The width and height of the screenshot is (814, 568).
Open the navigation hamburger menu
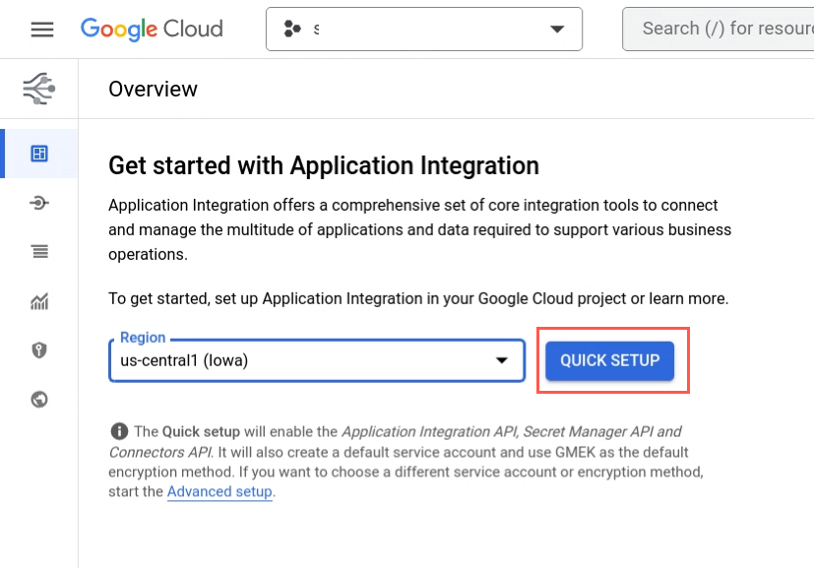pos(41,29)
